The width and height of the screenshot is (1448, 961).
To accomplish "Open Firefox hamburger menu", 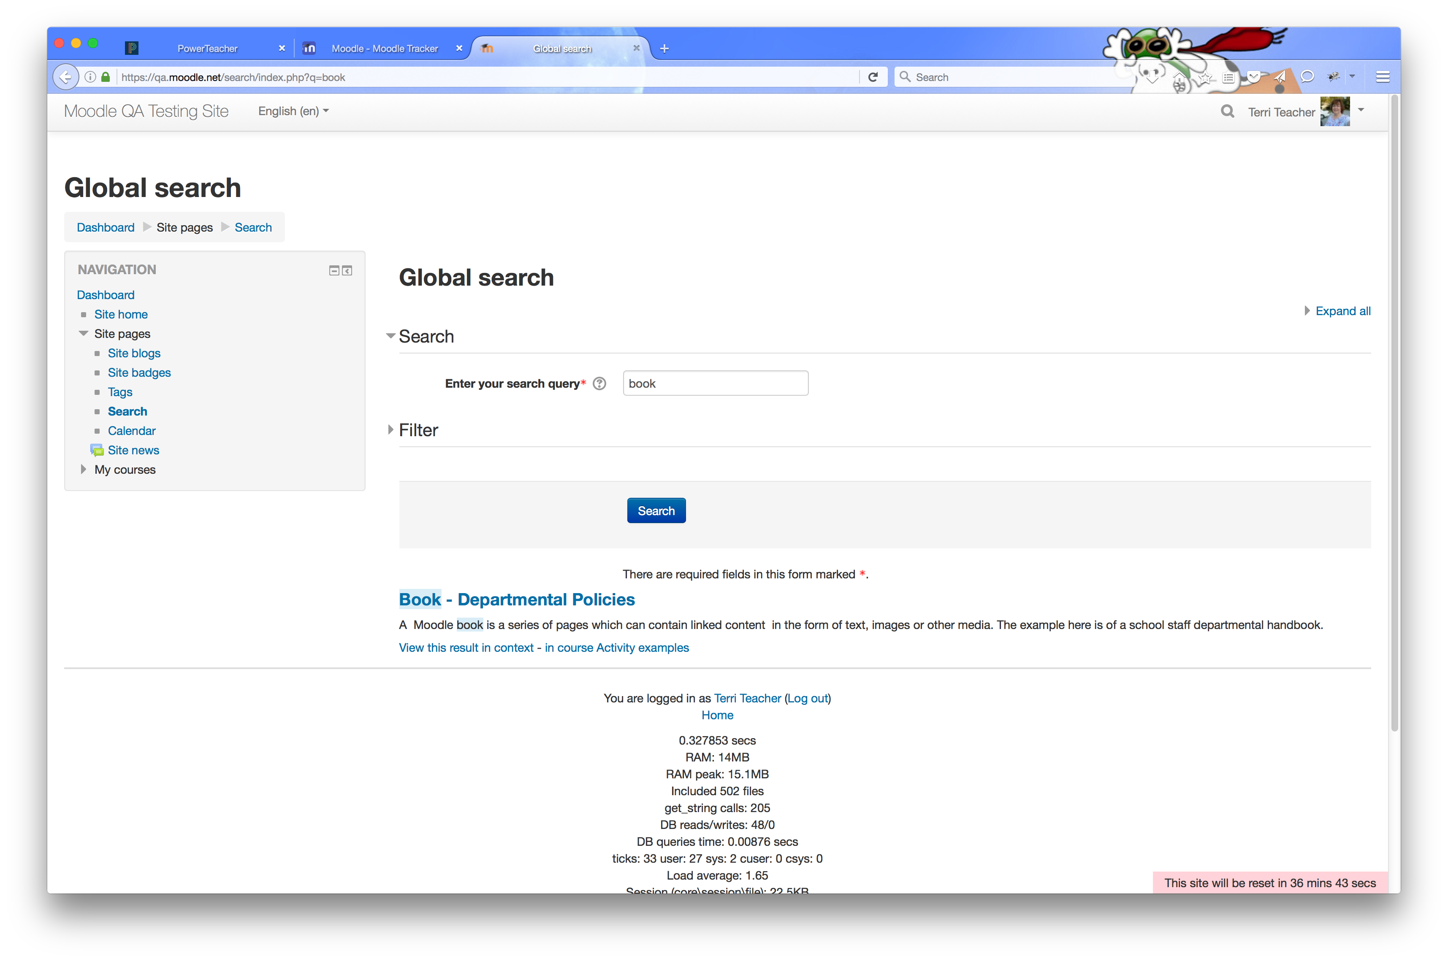I will pos(1383,77).
